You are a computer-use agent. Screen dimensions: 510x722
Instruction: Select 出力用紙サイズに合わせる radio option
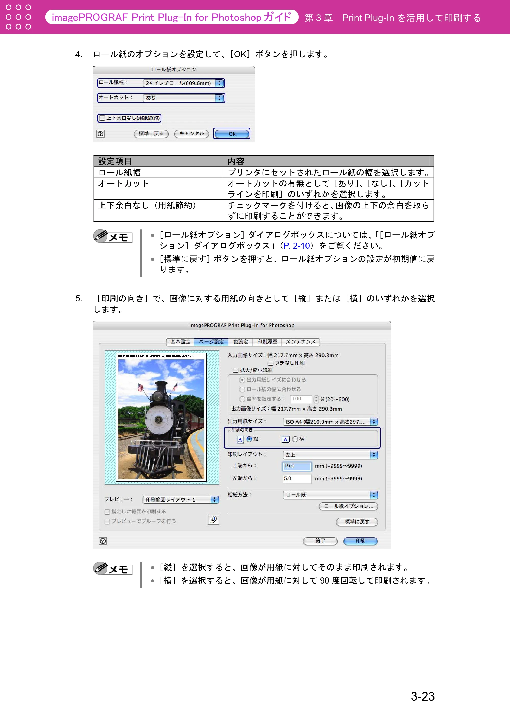pyautogui.click(x=242, y=380)
